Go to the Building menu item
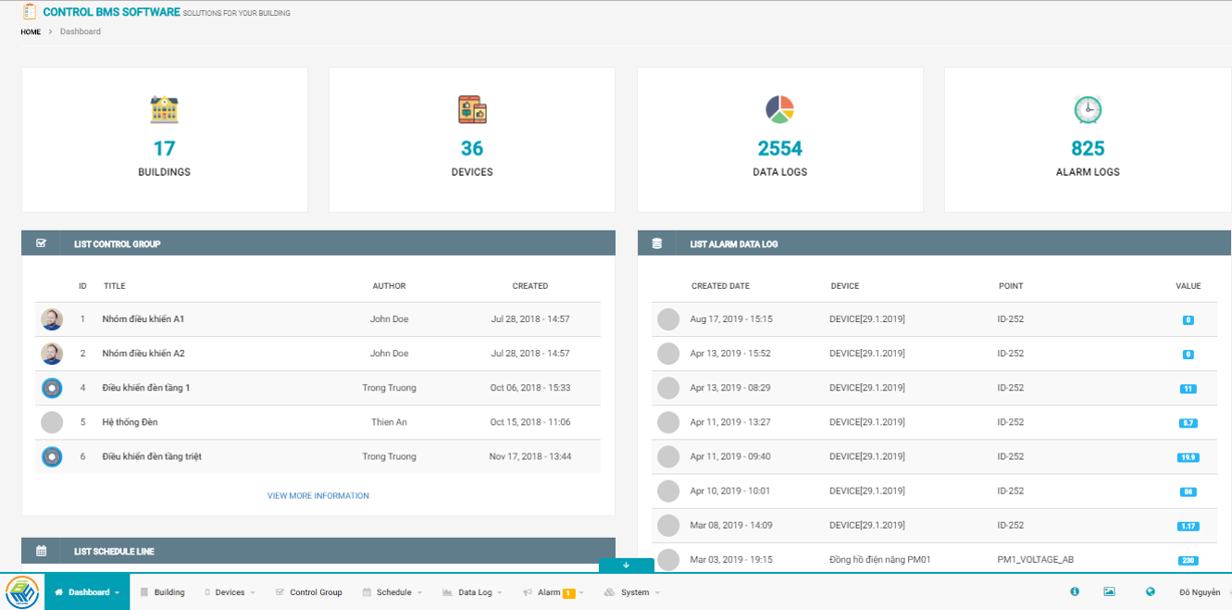This screenshot has width=1232, height=610. point(163,592)
